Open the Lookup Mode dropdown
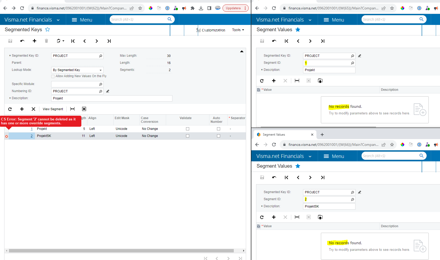The width and height of the screenshot is (440, 260). coord(100,70)
